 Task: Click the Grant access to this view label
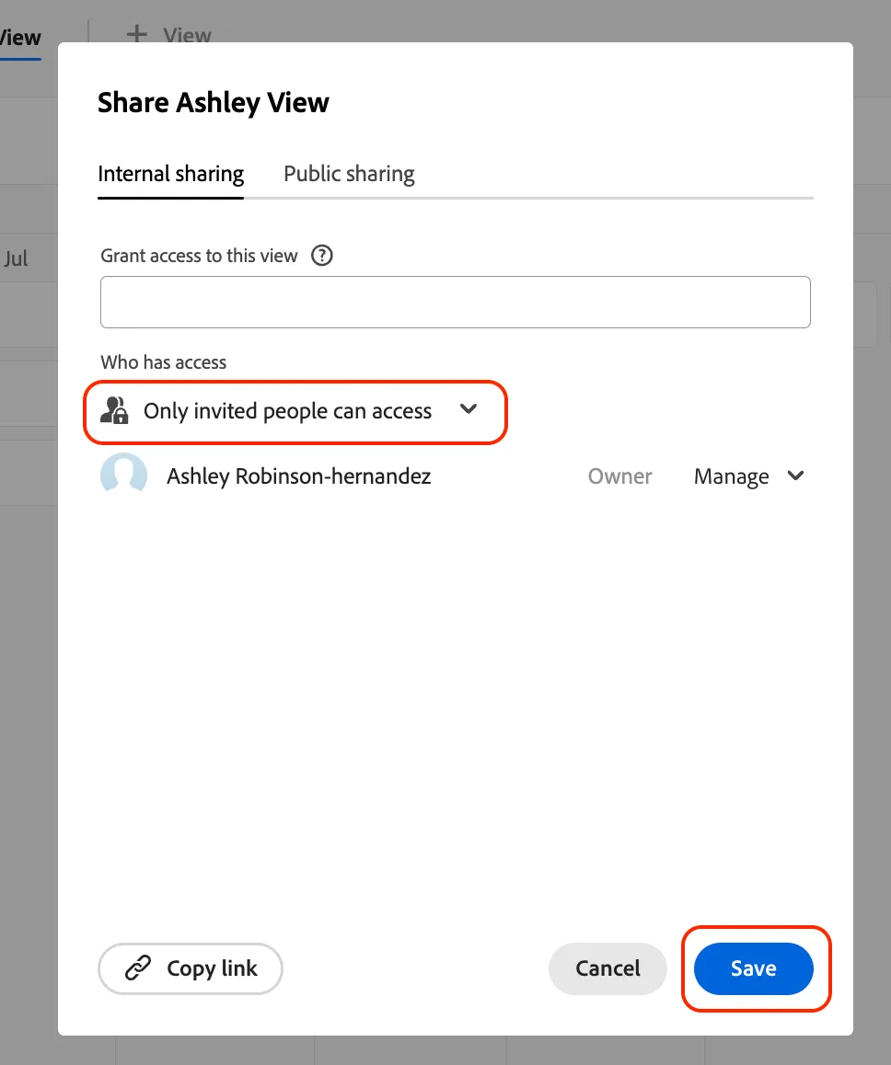(x=199, y=256)
